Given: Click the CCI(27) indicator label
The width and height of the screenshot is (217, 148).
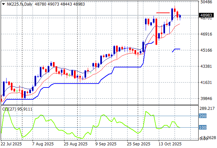Looking at the screenshot, I should 8,109.
